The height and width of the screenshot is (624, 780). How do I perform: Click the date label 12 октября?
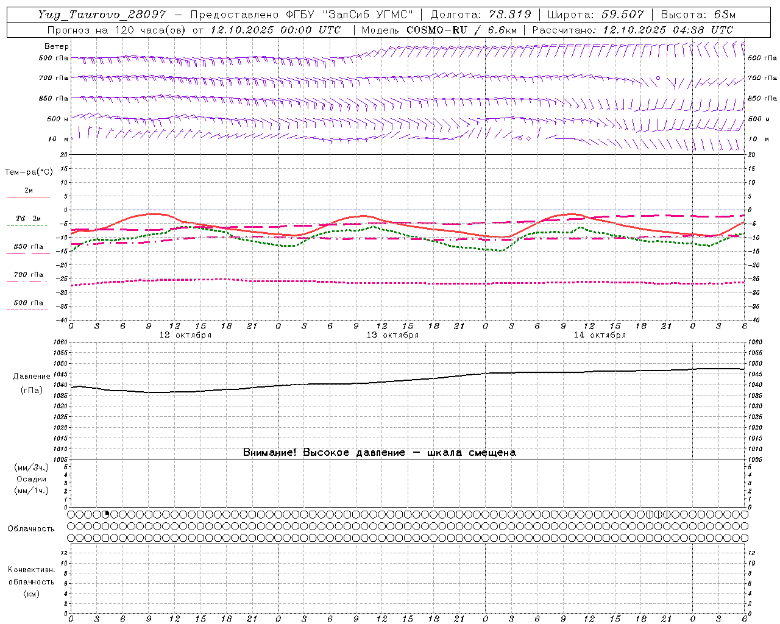(185, 335)
